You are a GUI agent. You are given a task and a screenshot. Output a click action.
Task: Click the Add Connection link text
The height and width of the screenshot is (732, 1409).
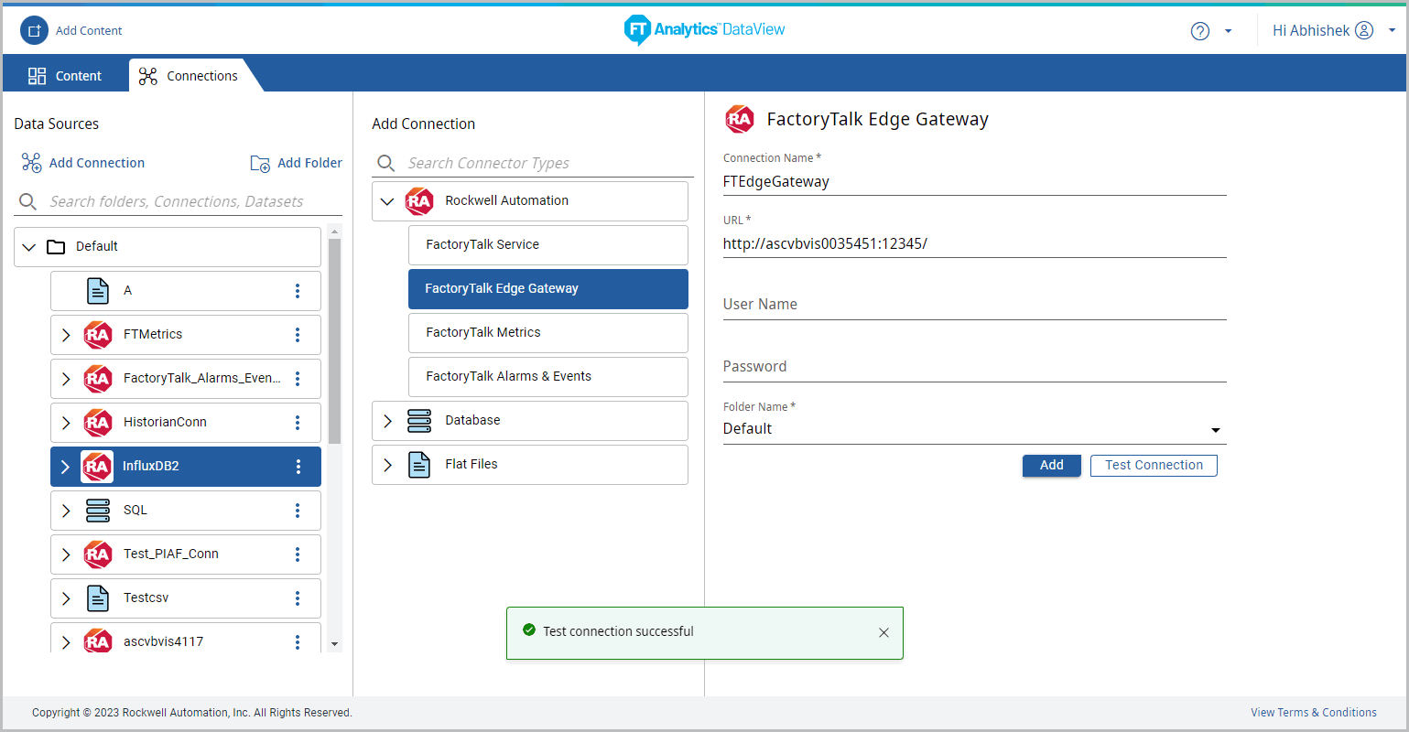tap(97, 163)
